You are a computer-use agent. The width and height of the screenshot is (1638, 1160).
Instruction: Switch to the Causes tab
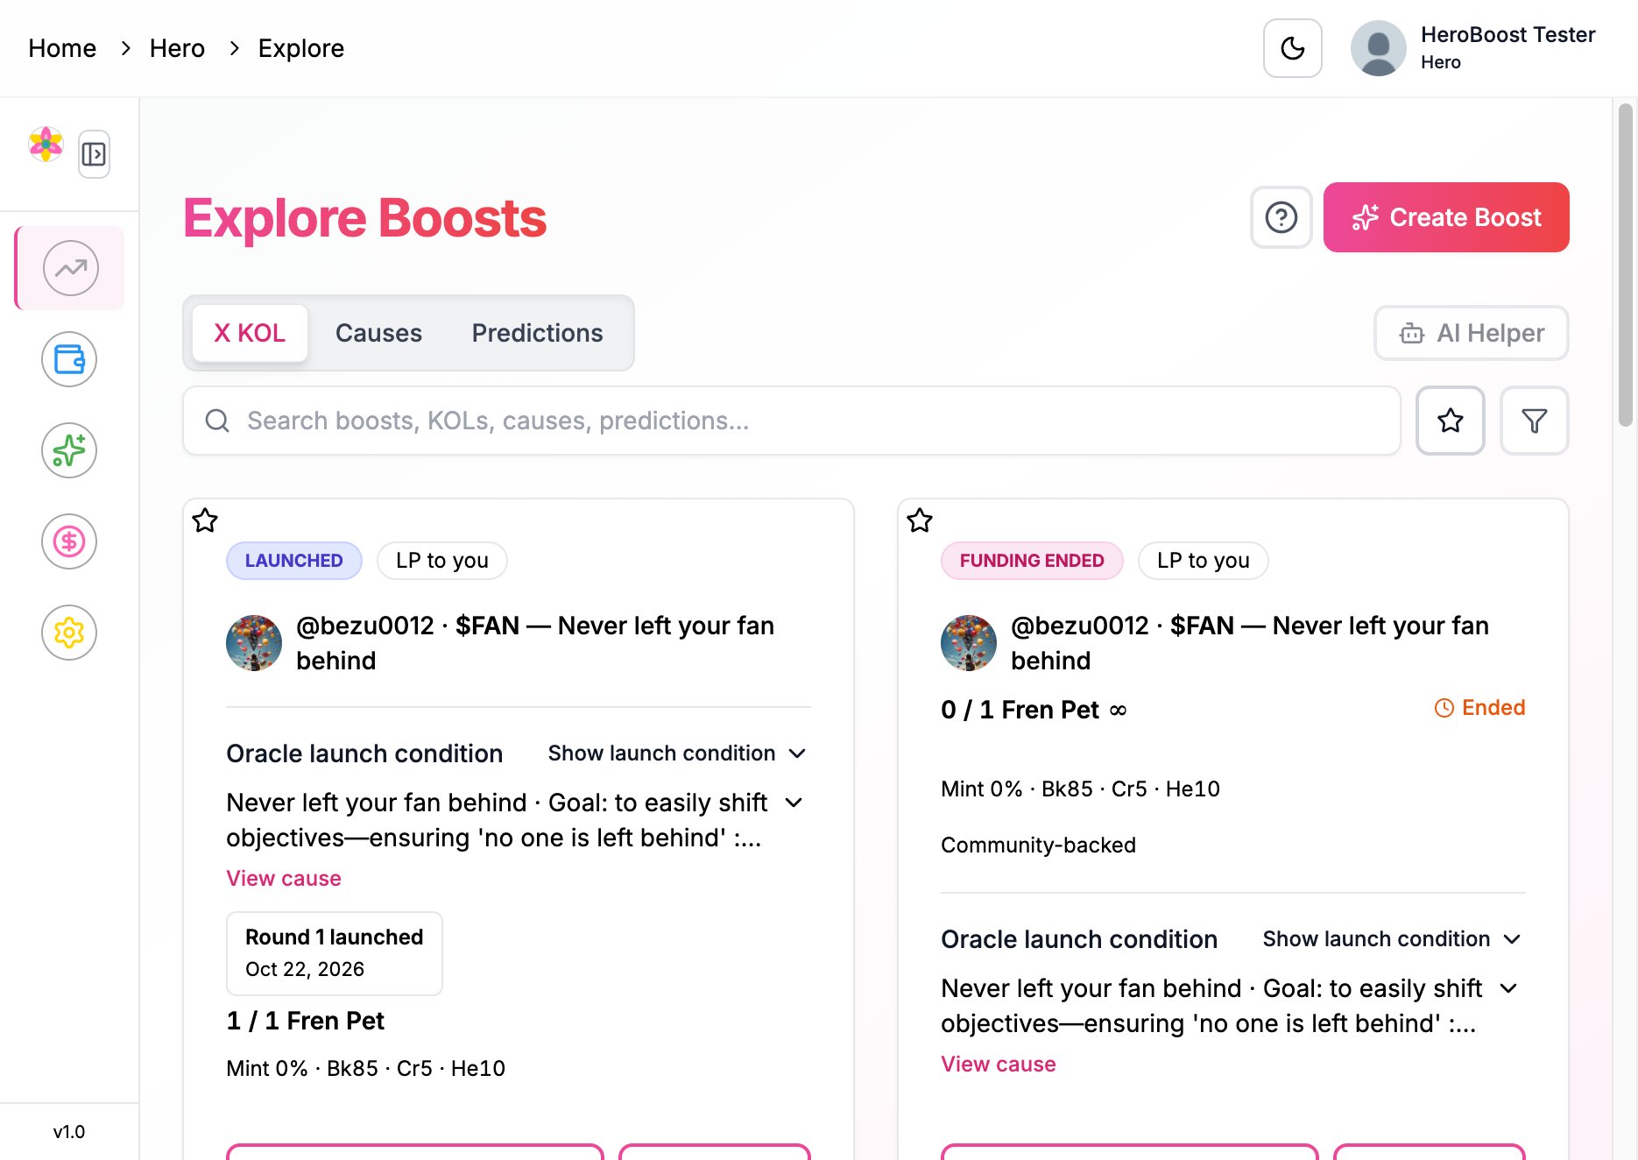(378, 333)
